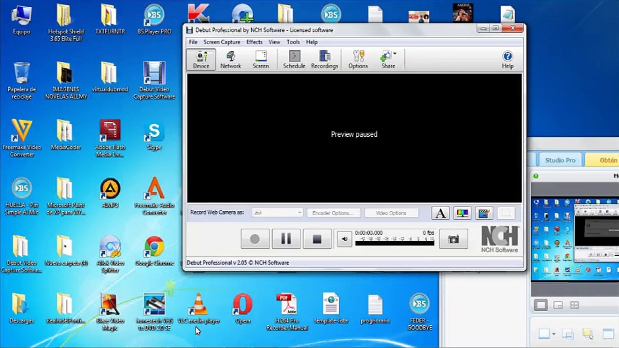Select the FEDER - GOODBYE media file

419,312
